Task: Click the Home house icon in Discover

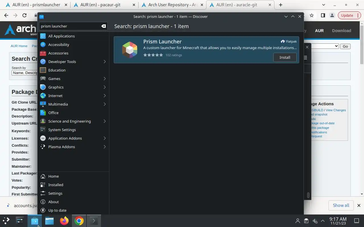Action: 43,176
